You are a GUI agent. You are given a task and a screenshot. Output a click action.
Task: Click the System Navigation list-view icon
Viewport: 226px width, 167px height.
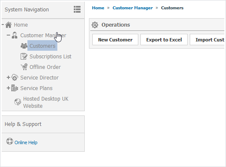click(x=77, y=9)
